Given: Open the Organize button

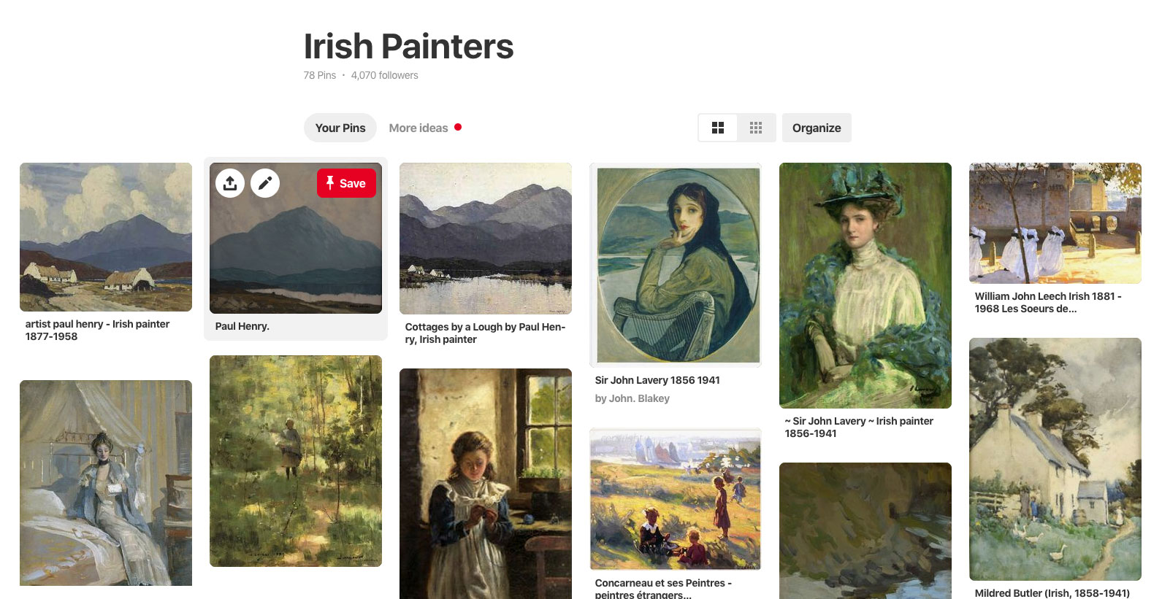Looking at the screenshot, I should (817, 128).
